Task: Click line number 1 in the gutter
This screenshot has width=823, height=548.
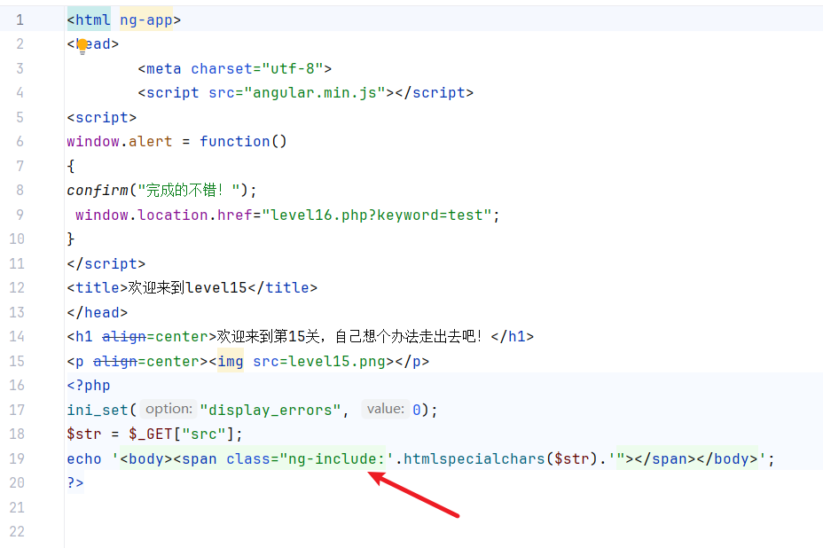Action: point(20,20)
